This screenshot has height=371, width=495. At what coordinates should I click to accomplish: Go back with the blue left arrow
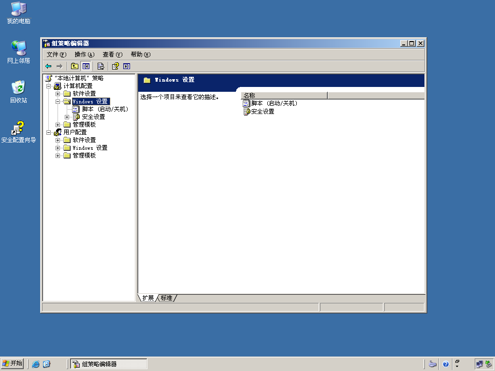pyautogui.click(x=48, y=66)
